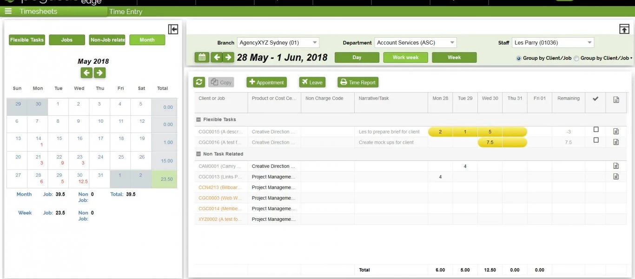Tick the checkbox for CGC0015 task

click(x=596, y=130)
